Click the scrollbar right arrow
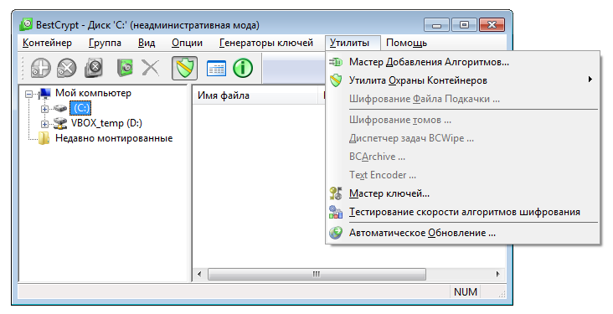Viewport: 613px width, 314px height. (497, 274)
